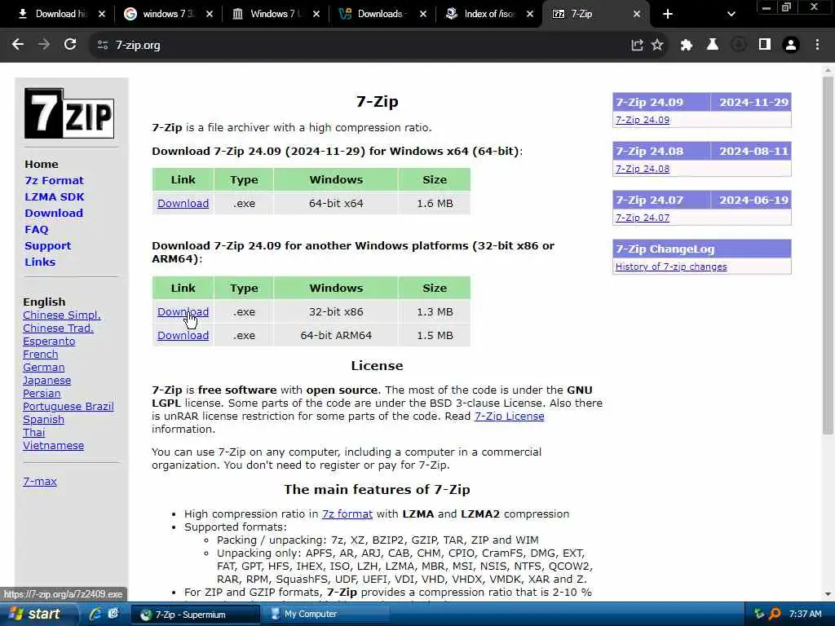835x626 pixels.
Task: Close the Index of /iso tab
Action: [x=529, y=15]
